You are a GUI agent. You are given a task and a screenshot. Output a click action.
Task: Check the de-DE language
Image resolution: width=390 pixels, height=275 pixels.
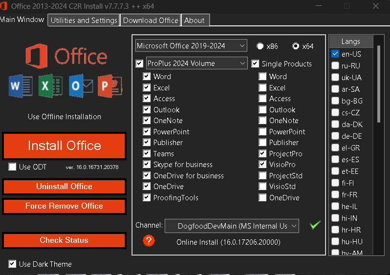[335, 136]
